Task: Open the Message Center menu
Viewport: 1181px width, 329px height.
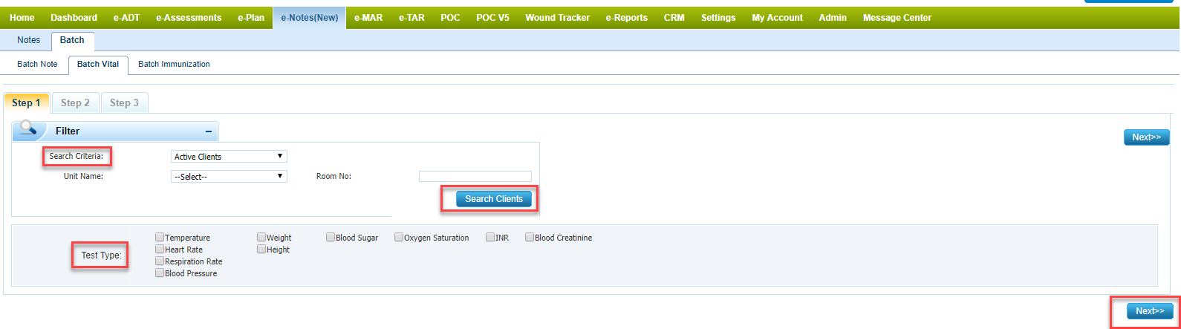Action: 897,18
